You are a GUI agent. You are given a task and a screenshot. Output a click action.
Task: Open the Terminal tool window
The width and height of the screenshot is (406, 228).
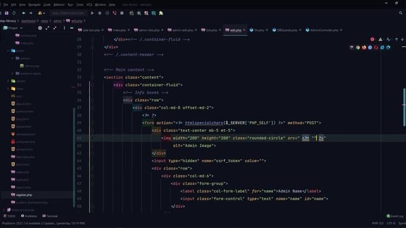coord(50,216)
